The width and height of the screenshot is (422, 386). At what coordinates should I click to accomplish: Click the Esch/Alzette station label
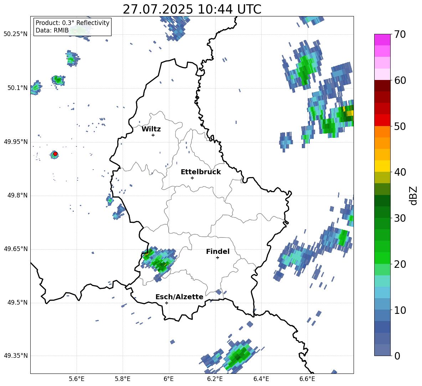(x=179, y=297)
